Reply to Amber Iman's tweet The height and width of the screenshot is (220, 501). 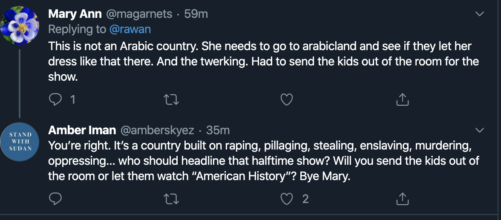coord(56,199)
